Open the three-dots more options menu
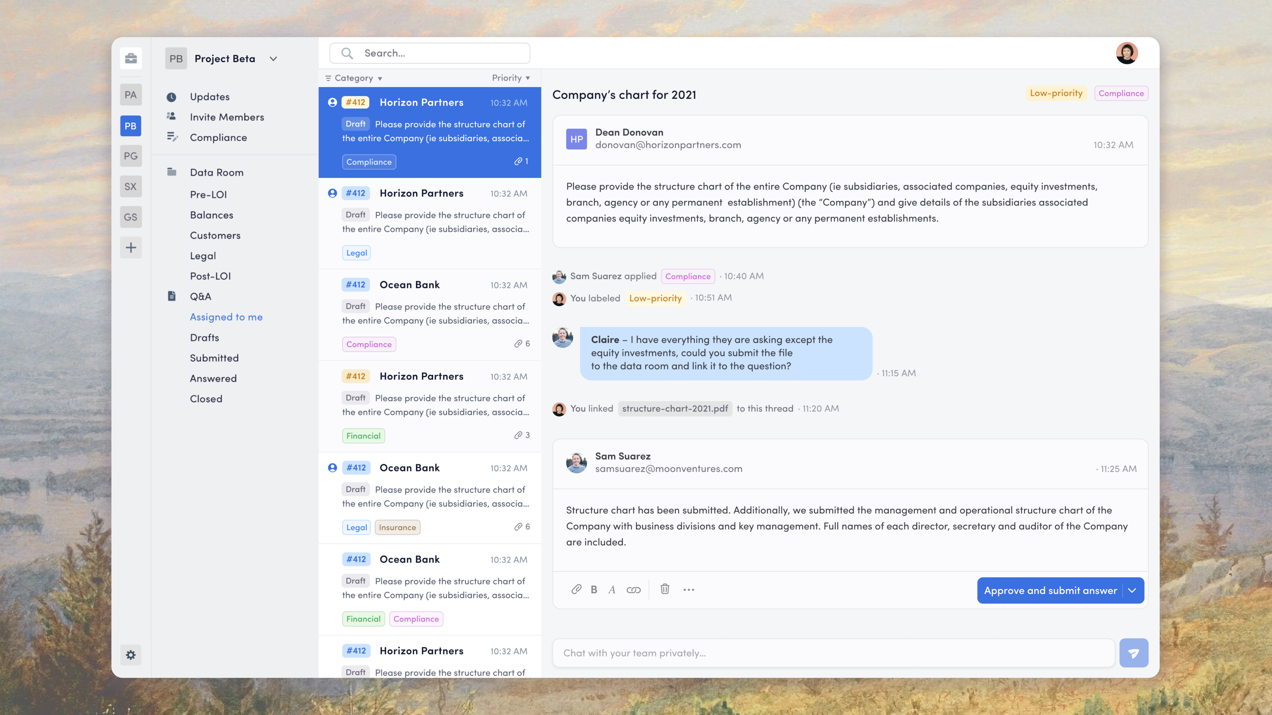The image size is (1272, 715). point(689,590)
